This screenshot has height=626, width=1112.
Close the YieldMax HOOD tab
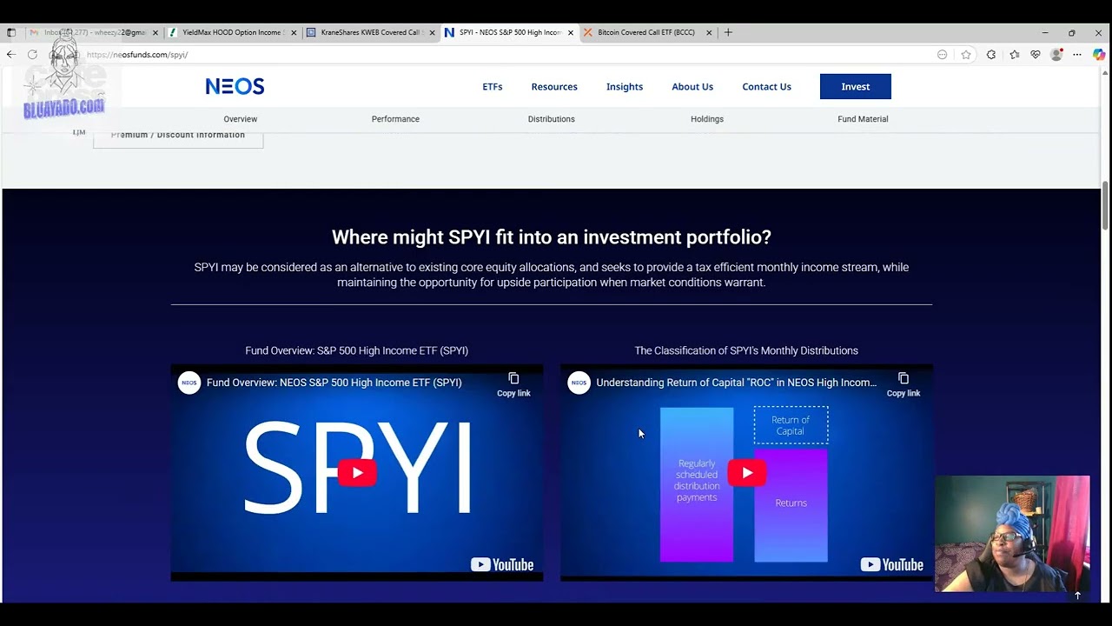pos(294,32)
